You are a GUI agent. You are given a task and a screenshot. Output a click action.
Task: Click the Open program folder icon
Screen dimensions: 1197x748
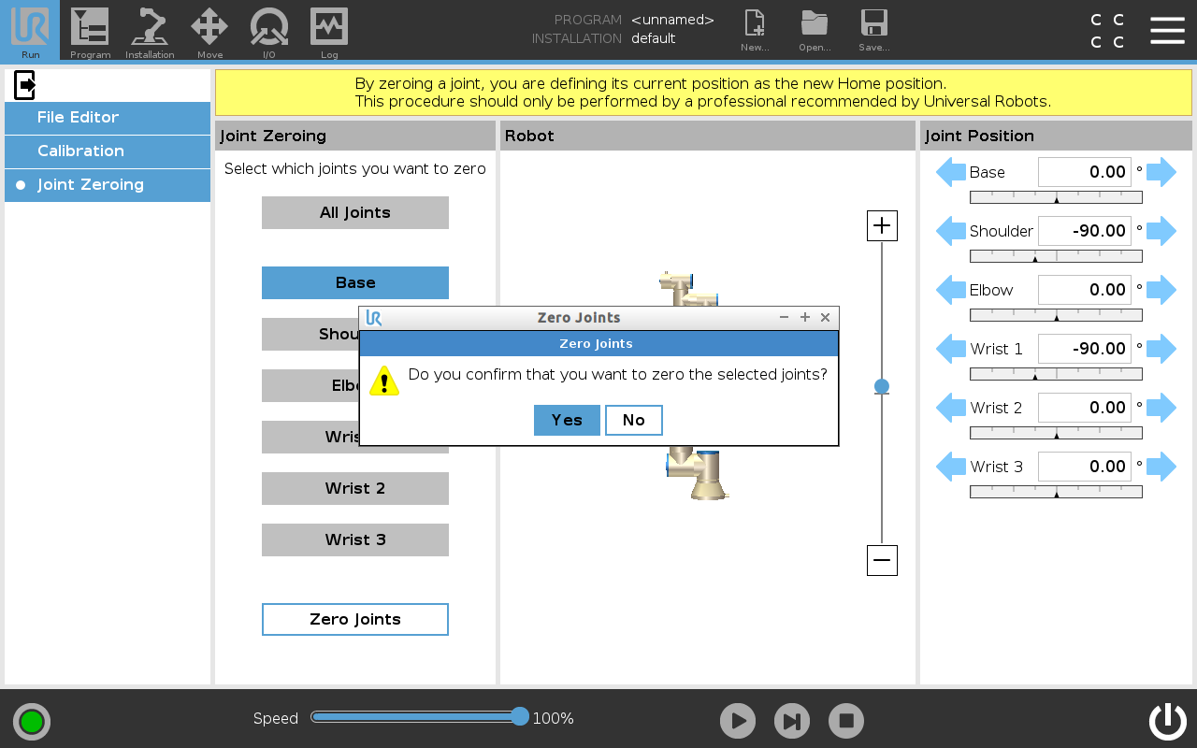pyautogui.click(x=814, y=28)
